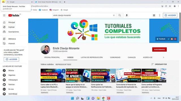Open Instagram bookmark
This screenshot has height=101, width=181.
[54, 10]
